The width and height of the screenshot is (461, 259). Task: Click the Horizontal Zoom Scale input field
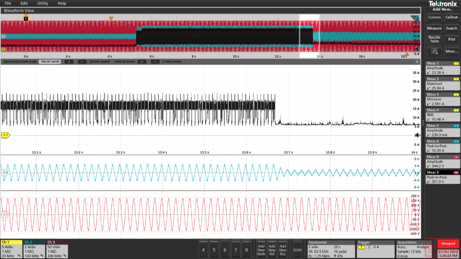point(50,62)
